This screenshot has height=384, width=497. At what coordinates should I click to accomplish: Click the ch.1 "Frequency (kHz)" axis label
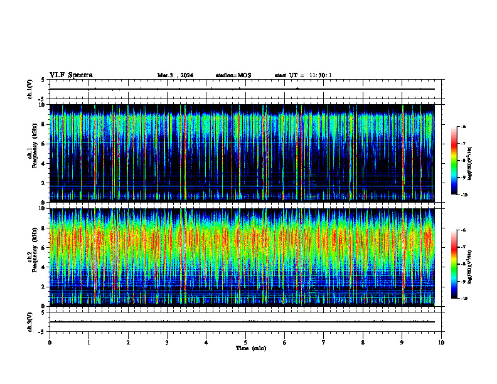pos(35,146)
